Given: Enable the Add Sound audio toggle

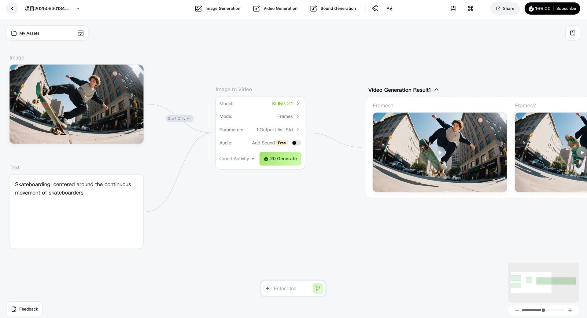Looking at the screenshot, I should click(296, 143).
